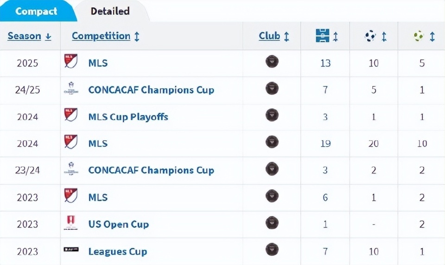Open the US Open Cup link
445x265 pixels.
point(118,224)
